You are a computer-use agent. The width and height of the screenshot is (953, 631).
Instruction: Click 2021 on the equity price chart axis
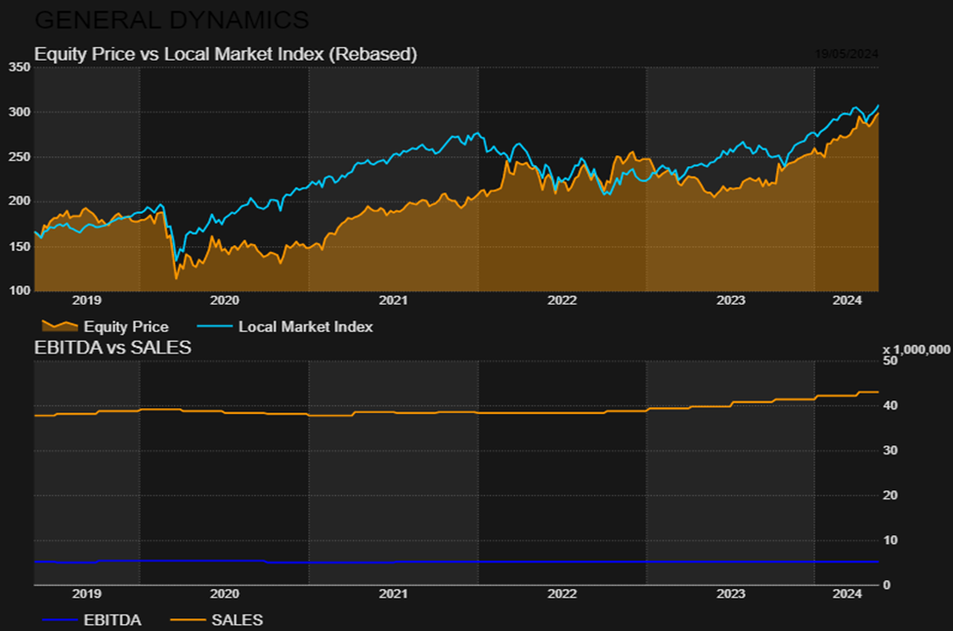393,300
